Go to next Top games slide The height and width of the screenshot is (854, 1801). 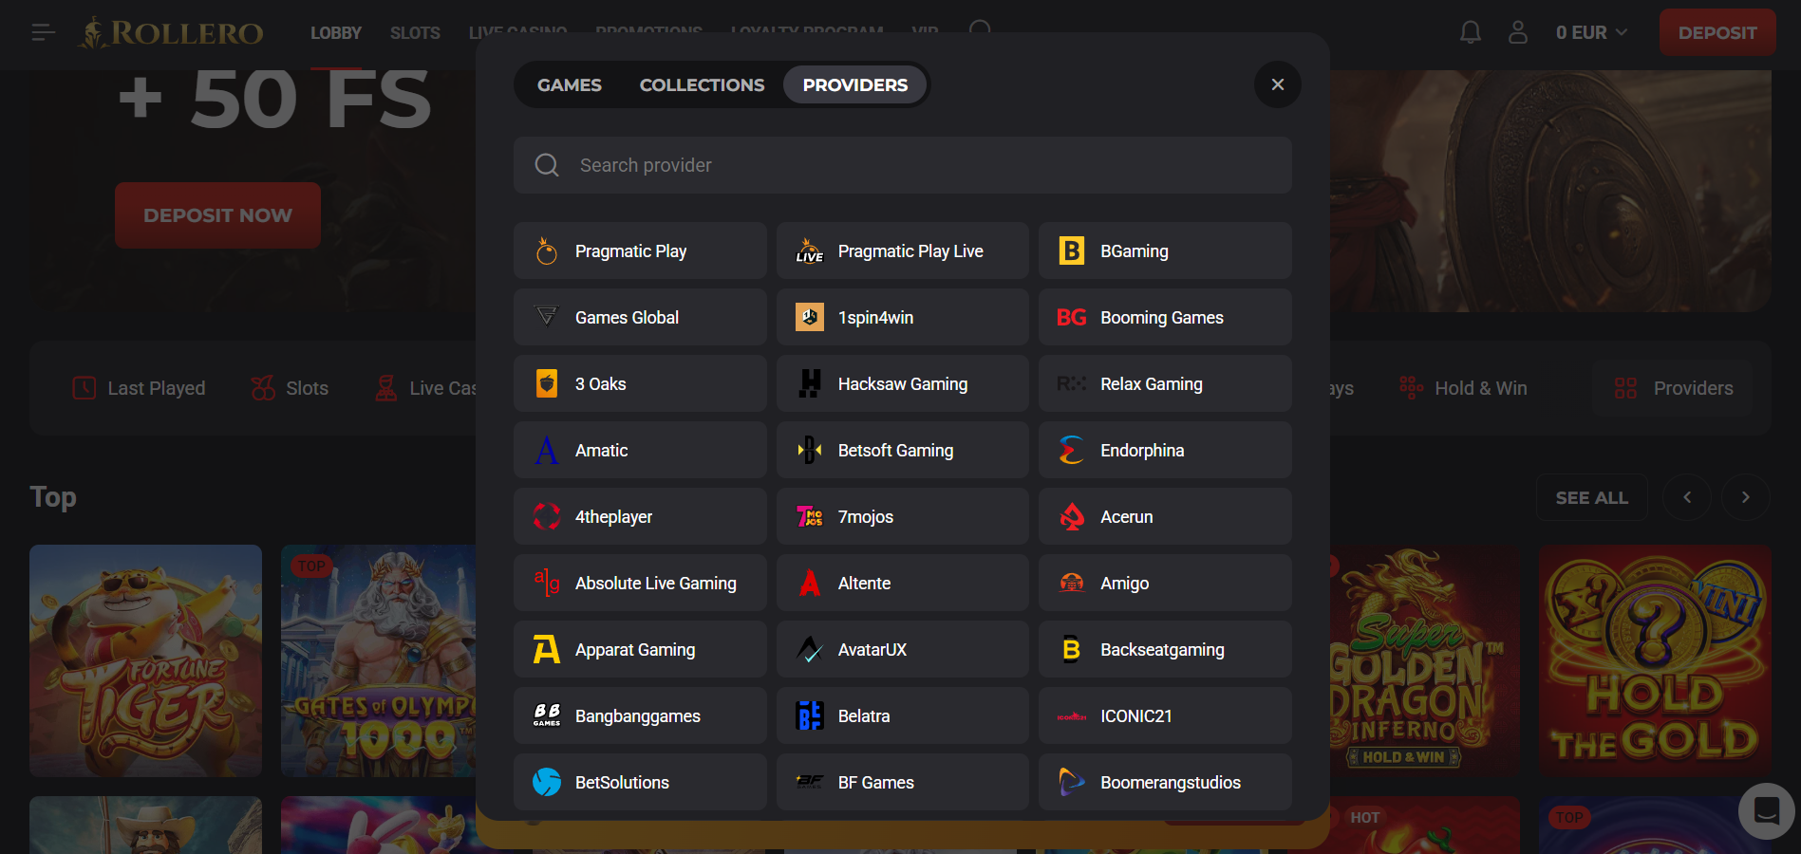point(1745,497)
